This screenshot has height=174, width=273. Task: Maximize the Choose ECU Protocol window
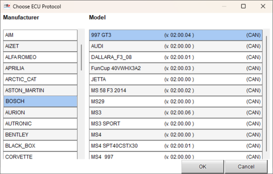point(243,7)
